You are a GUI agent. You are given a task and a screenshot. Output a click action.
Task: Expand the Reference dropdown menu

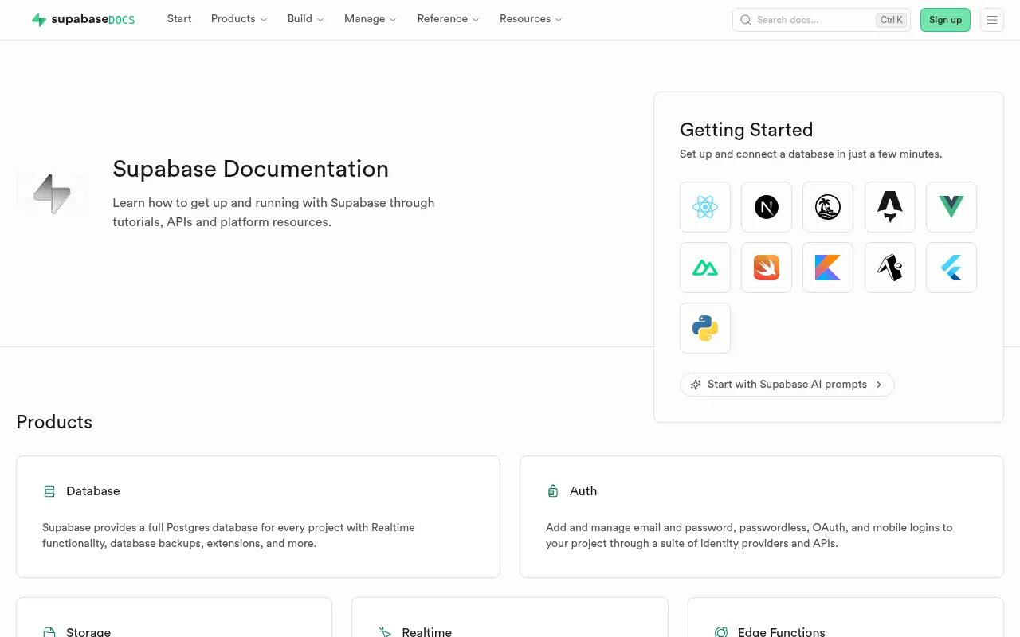pyautogui.click(x=449, y=19)
